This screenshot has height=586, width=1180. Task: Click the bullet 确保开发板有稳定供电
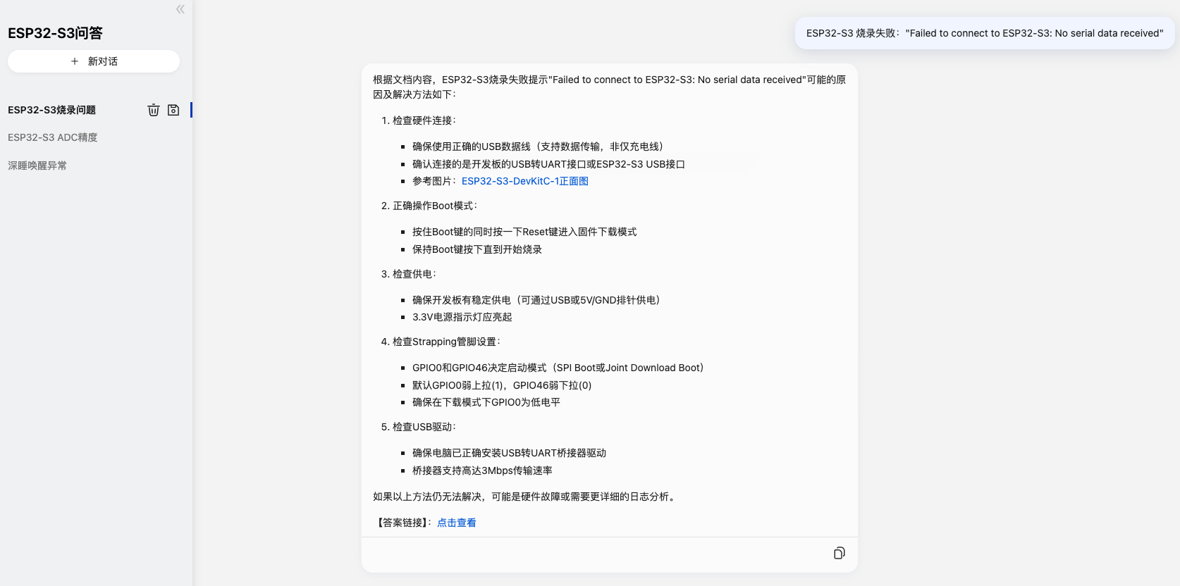click(536, 300)
